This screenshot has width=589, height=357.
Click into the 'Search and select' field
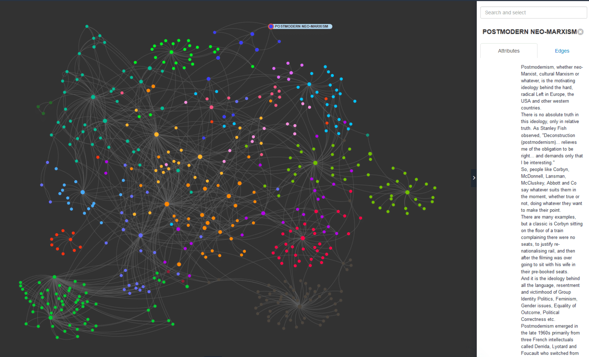click(x=533, y=13)
